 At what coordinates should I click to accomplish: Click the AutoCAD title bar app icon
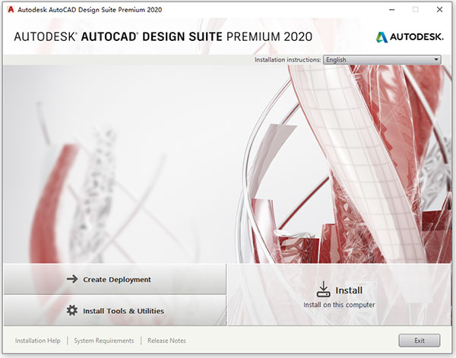11,10
